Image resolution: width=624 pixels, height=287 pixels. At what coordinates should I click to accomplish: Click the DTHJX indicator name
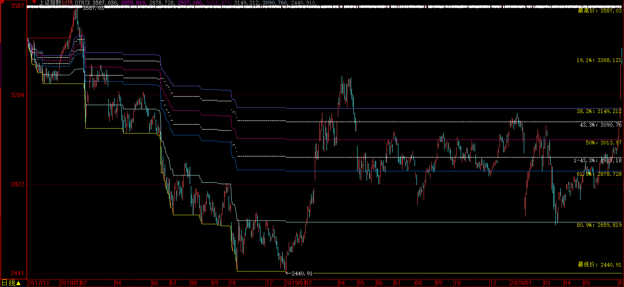[x=82, y=3]
